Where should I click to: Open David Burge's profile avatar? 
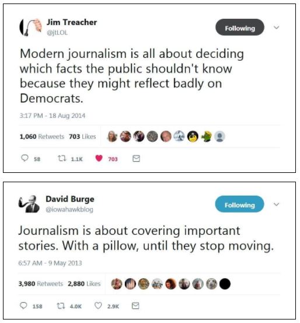coord(29,204)
